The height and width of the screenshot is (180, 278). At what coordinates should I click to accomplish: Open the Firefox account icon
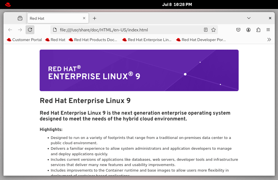[x=248, y=30]
